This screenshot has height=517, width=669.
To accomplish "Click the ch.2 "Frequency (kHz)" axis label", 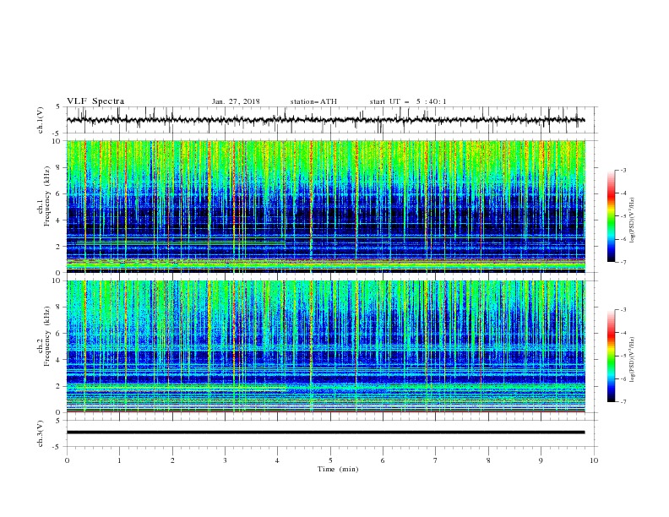I will 47,336.
